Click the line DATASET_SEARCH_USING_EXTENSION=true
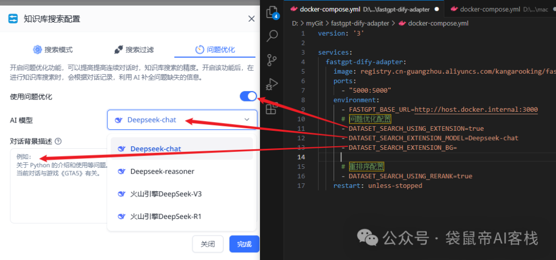The image size is (556, 260). pyautogui.click(x=416, y=128)
